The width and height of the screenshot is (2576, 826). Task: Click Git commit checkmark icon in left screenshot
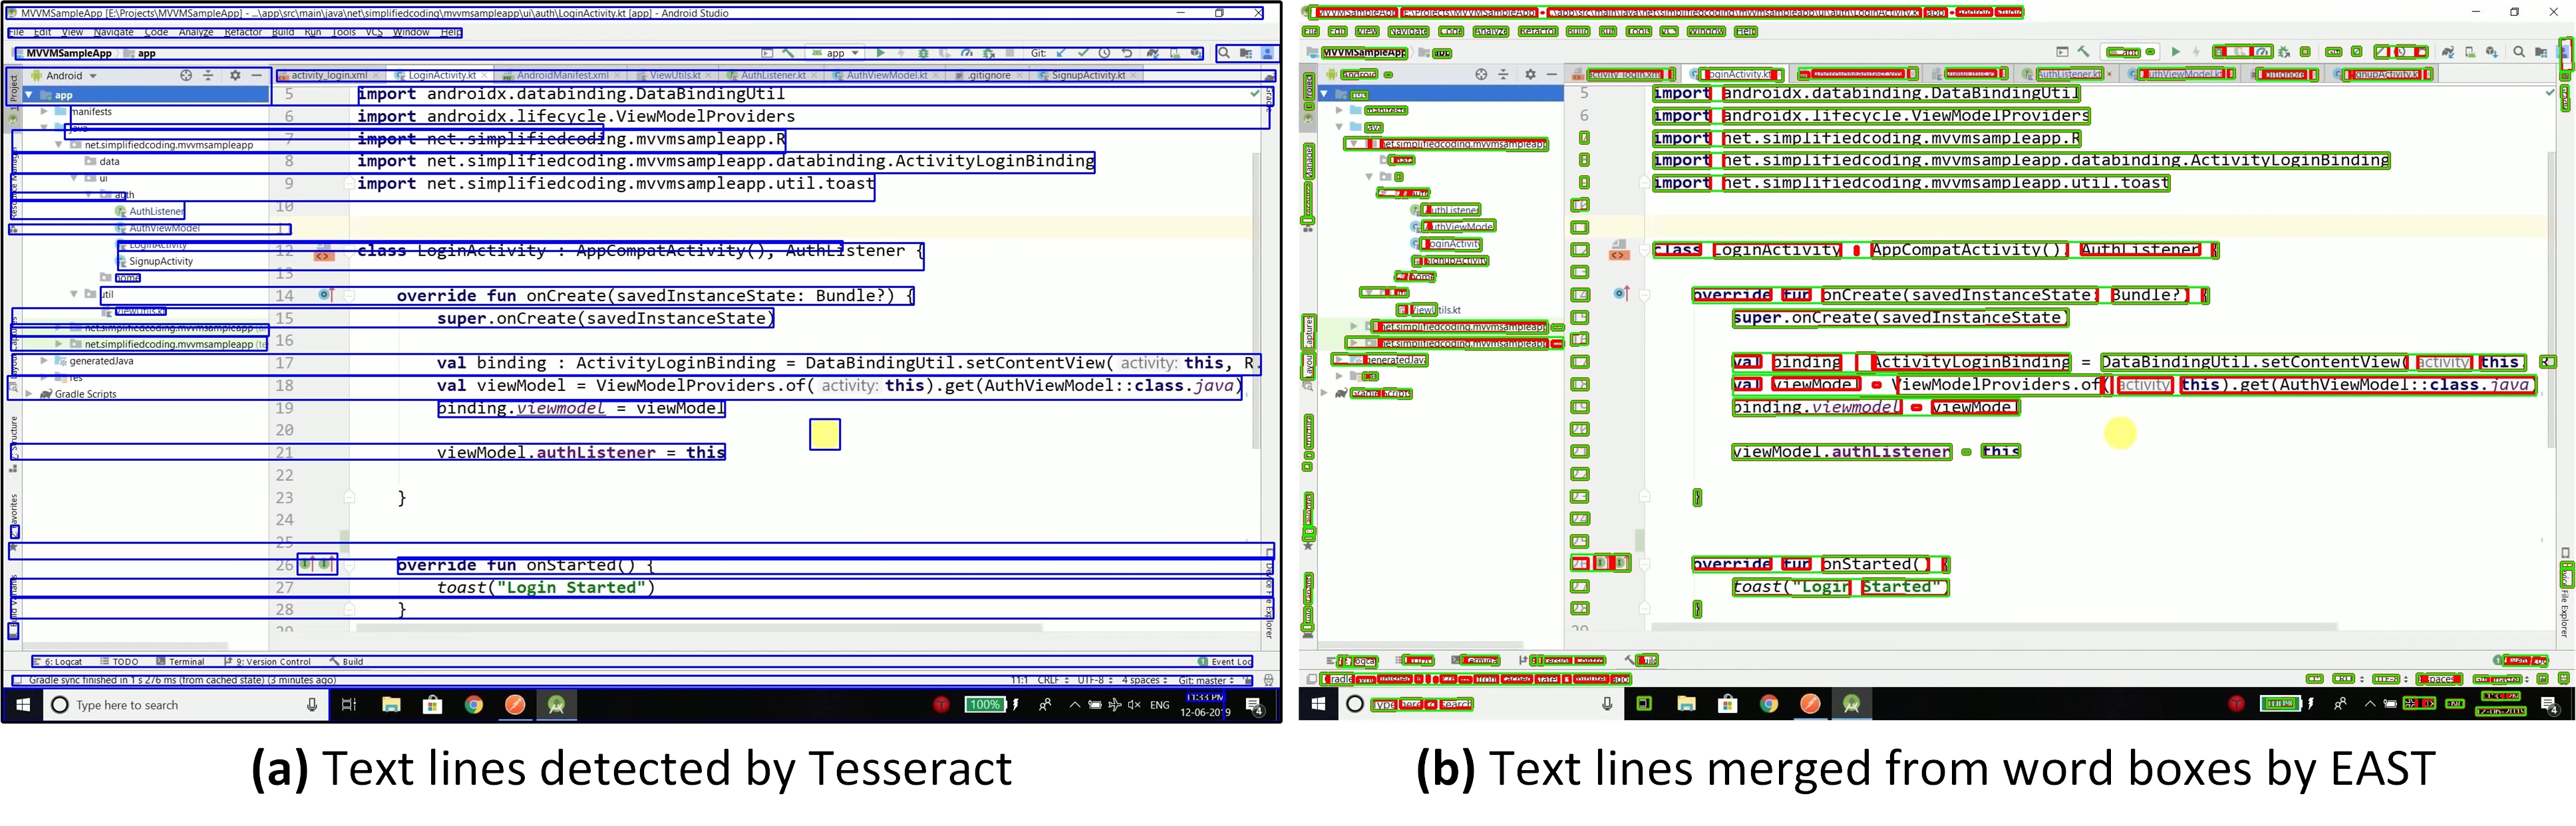[x=1082, y=53]
